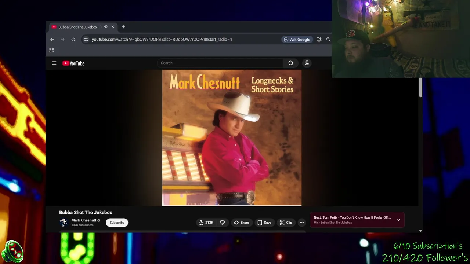
Task: Dislike this video
Action: click(x=223, y=223)
